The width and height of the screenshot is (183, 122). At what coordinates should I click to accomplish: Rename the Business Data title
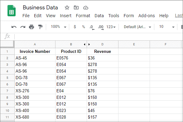(x=41, y=8)
